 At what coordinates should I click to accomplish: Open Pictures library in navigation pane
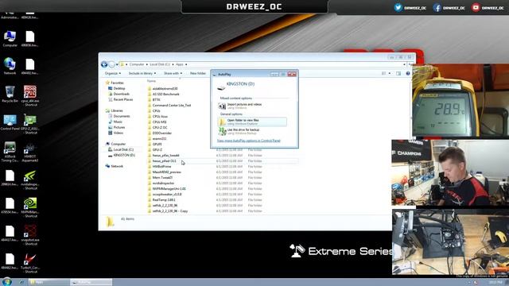point(119,127)
